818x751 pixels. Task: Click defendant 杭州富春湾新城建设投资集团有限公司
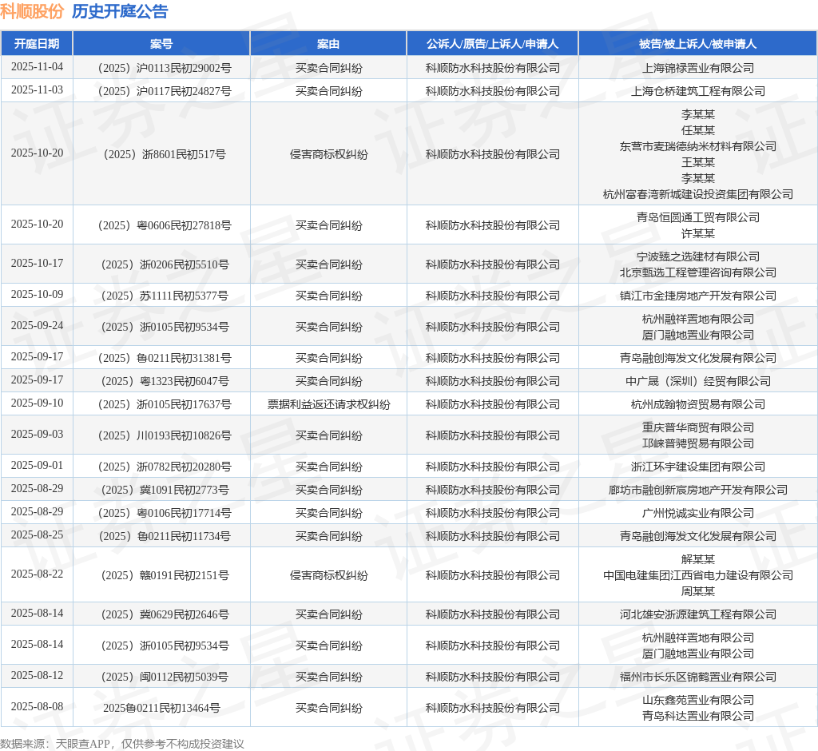(x=698, y=194)
